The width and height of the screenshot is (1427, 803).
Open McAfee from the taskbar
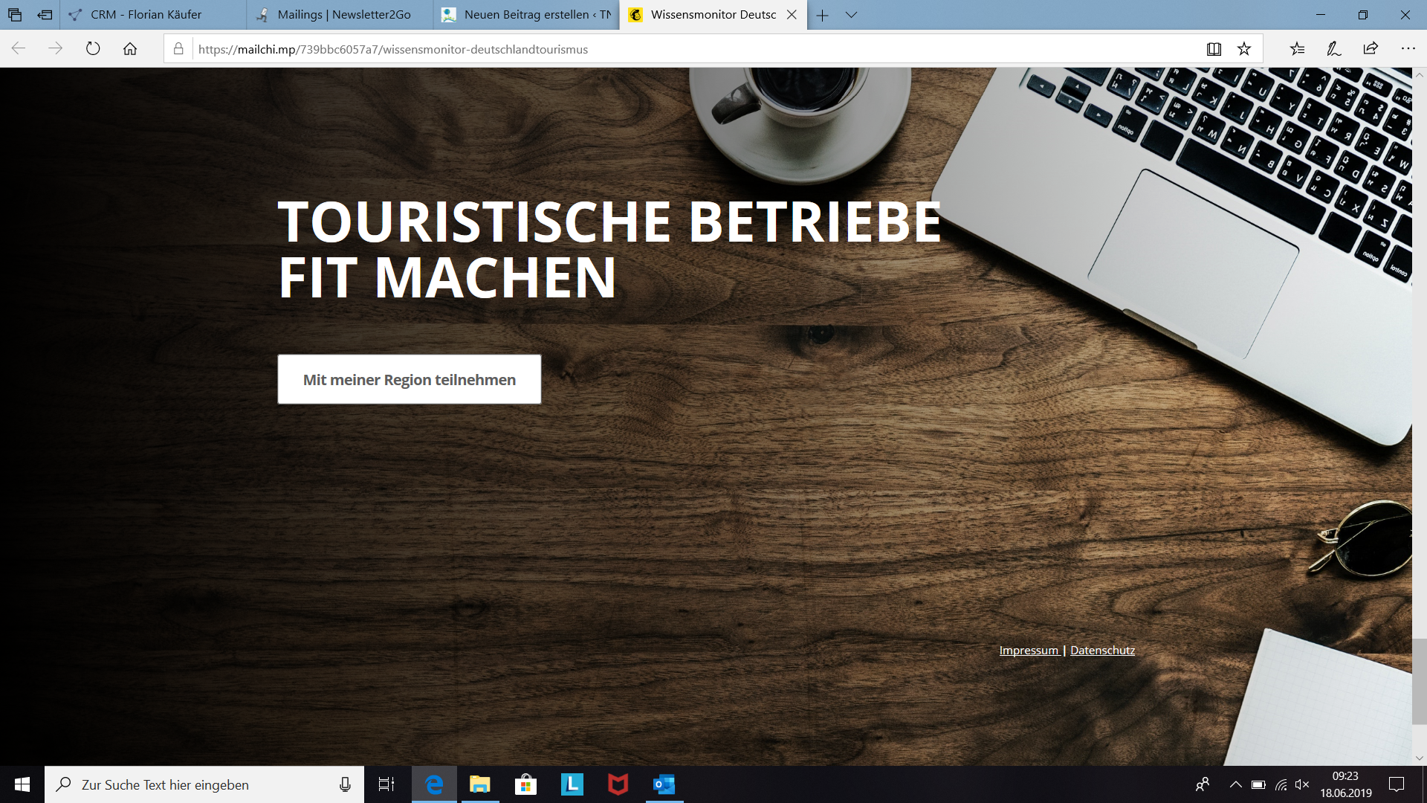(618, 784)
